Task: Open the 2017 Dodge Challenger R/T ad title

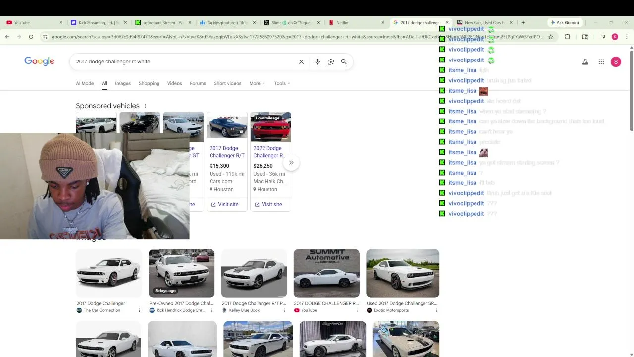Action: click(227, 152)
